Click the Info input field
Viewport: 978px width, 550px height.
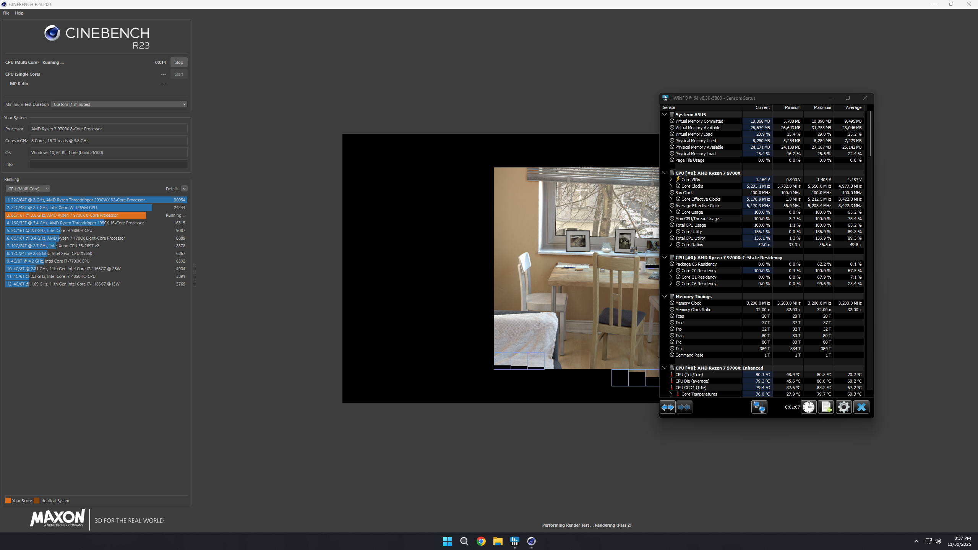(x=109, y=164)
